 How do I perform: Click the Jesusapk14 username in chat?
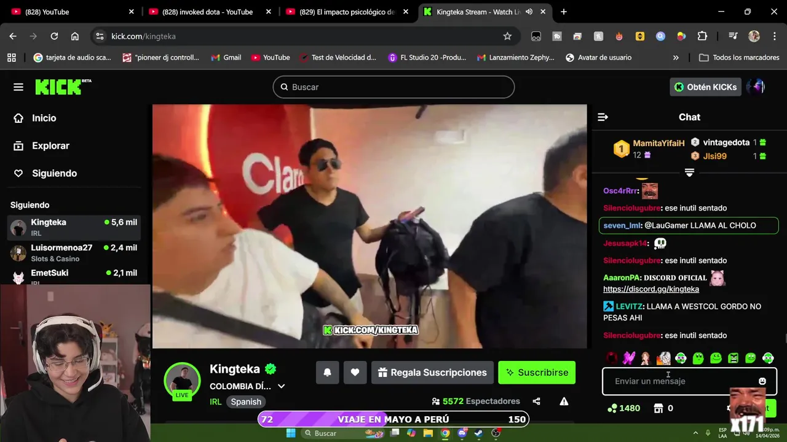(x=625, y=243)
